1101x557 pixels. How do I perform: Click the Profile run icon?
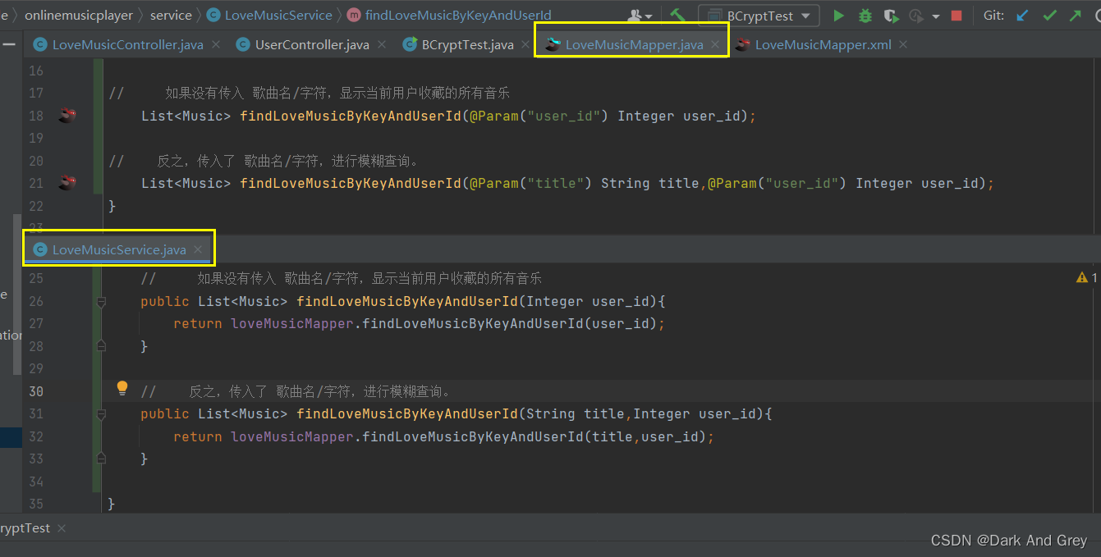(x=916, y=16)
